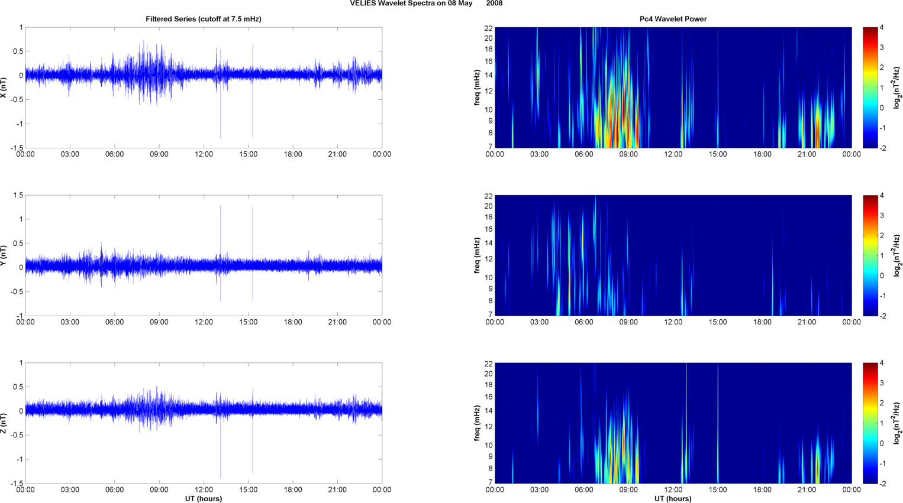The image size is (903, 503).
Task: Click "UT (hours)" label under the bottom wavelet spectrogram
Action: (673, 499)
